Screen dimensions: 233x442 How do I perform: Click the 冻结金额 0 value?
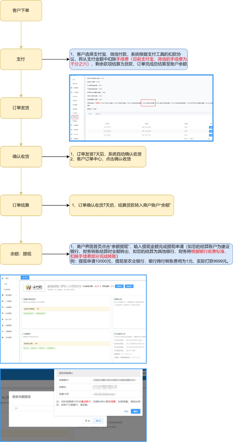[111, 286]
